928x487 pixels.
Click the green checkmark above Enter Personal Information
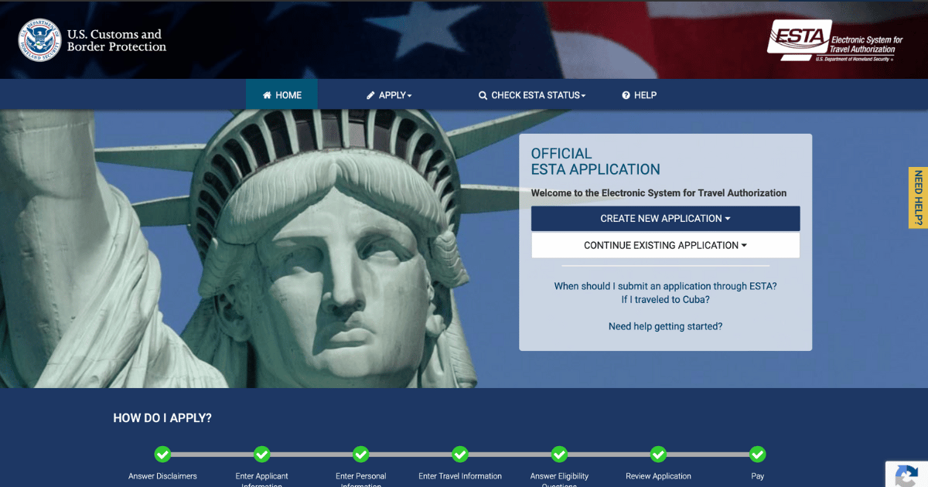tap(361, 454)
